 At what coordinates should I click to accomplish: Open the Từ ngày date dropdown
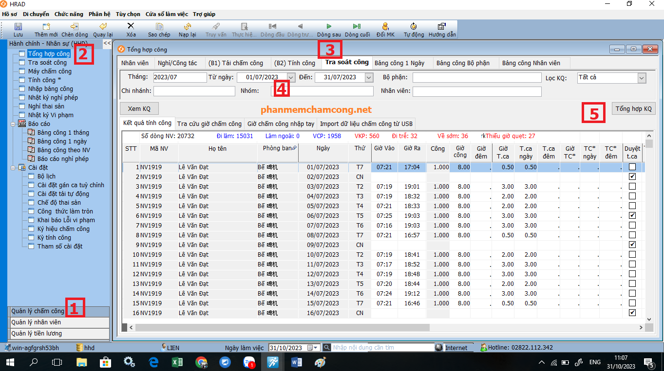291,77
